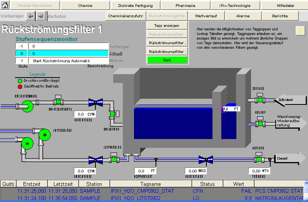This screenshot has width=308, height=202.
Task: Select the Zufluss valve icon
Action: pyautogui.click(x=260, y=99)
